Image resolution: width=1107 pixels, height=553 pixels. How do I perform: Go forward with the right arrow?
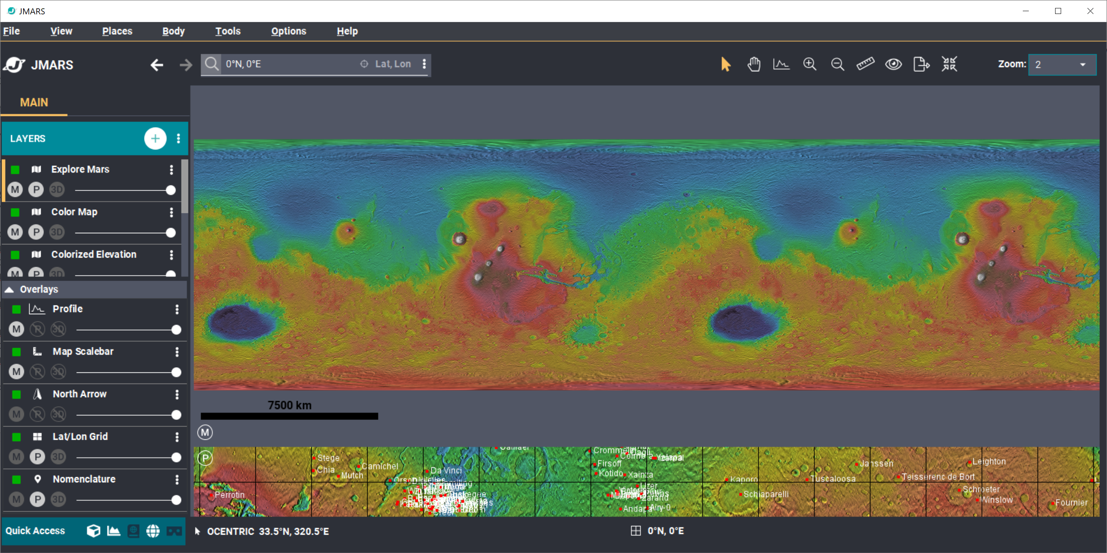[x=186, y=65]
